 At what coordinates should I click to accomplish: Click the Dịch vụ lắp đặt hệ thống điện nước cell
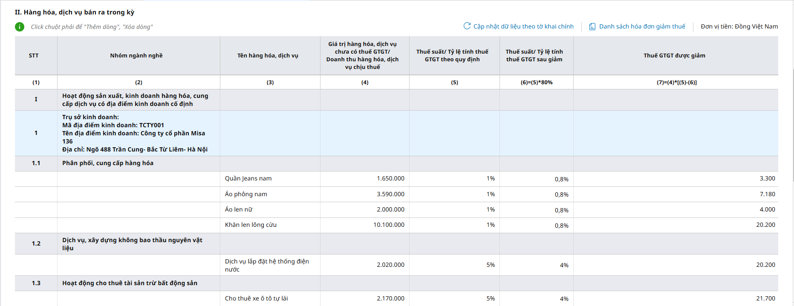coord(267,265)
